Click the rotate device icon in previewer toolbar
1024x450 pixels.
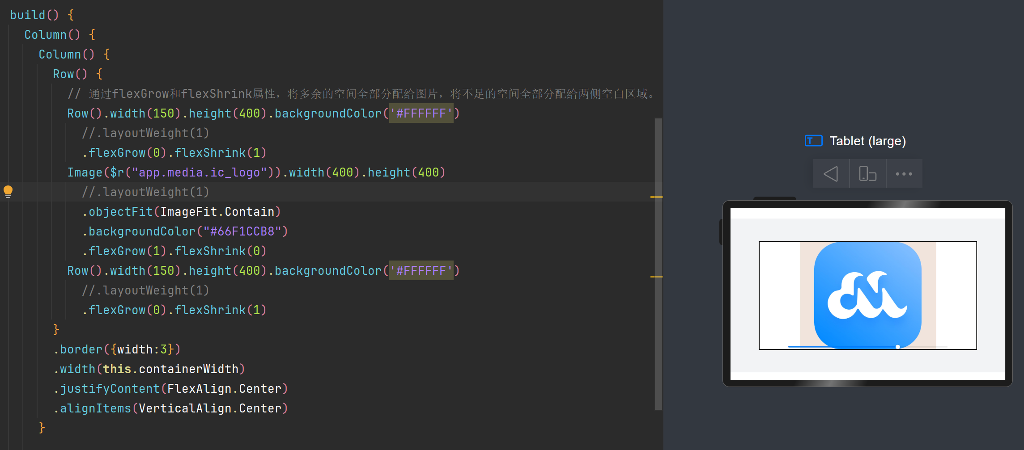click(867, 174)
